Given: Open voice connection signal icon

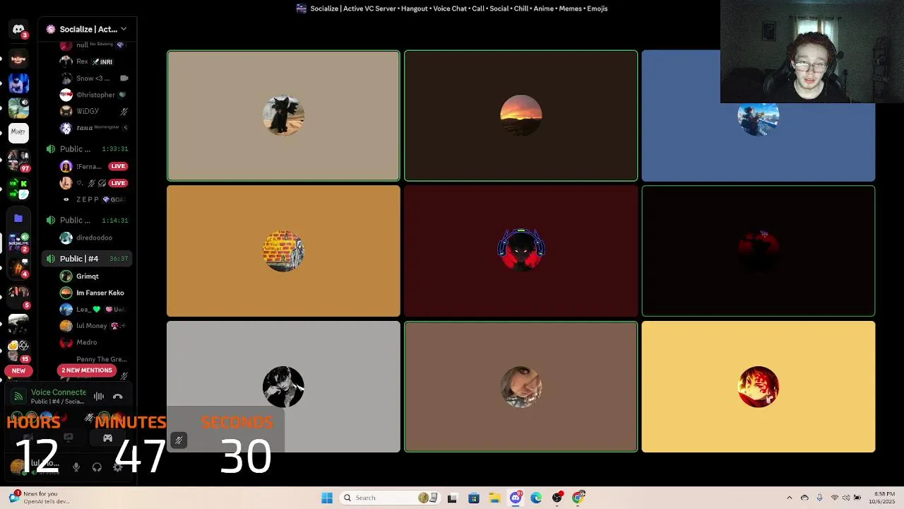Looking at the screenshot, I should point(18,397).
